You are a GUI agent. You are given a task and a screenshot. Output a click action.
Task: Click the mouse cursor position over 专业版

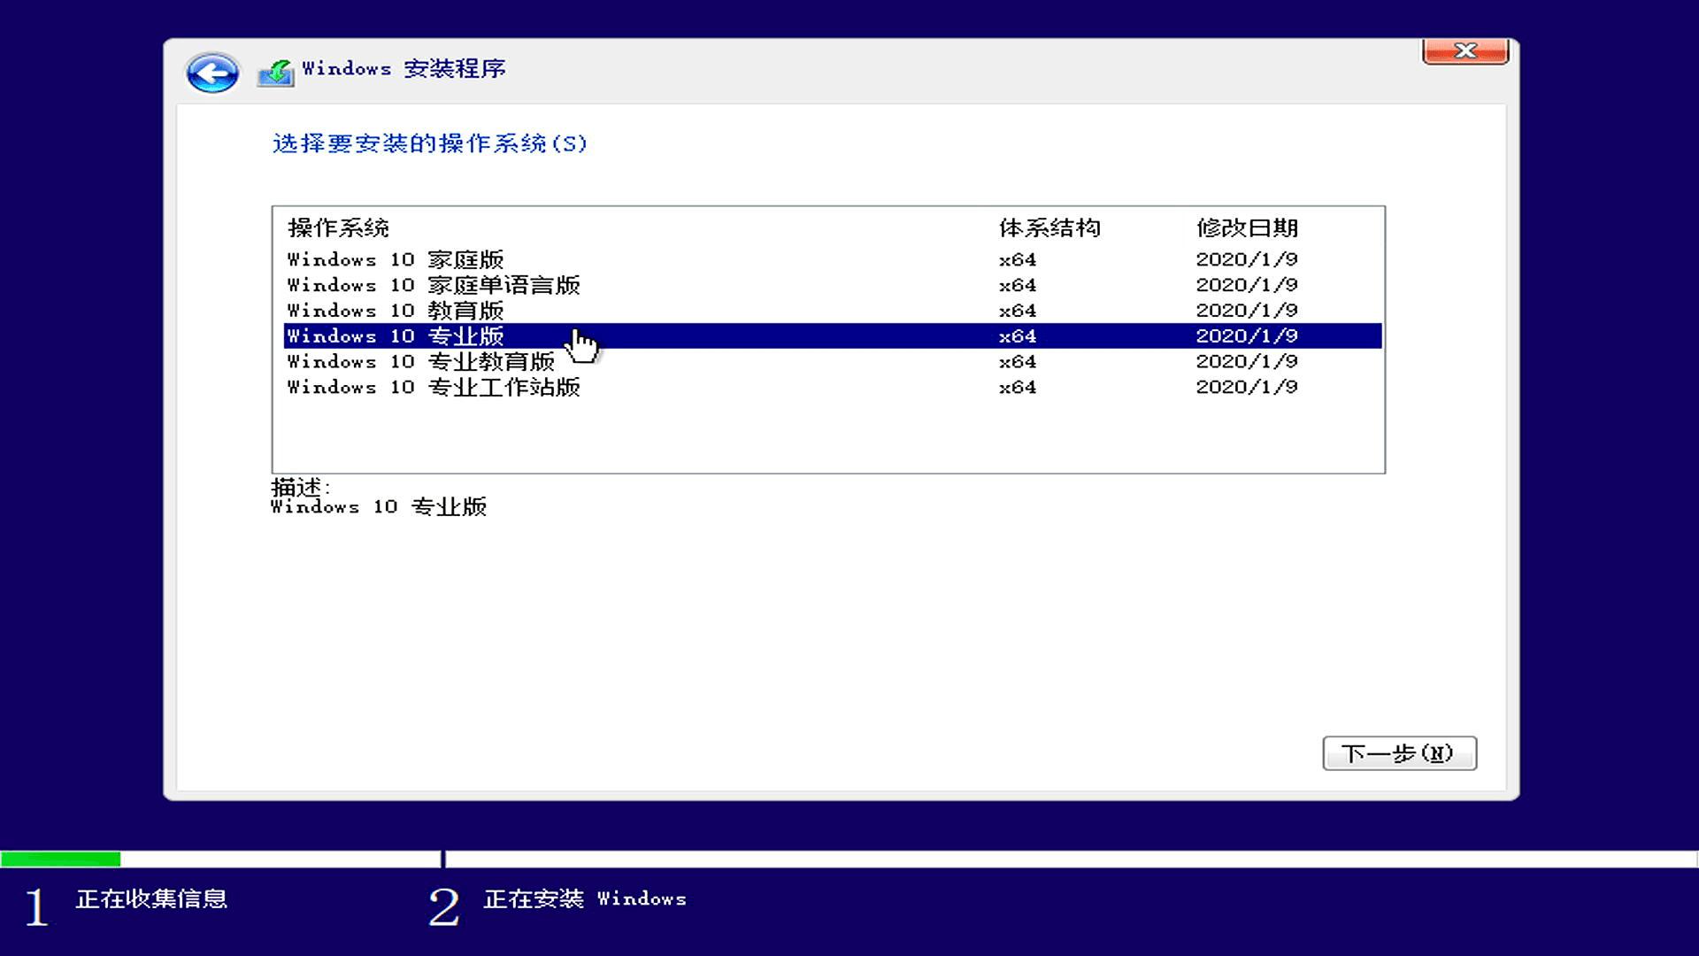(585, 341)
